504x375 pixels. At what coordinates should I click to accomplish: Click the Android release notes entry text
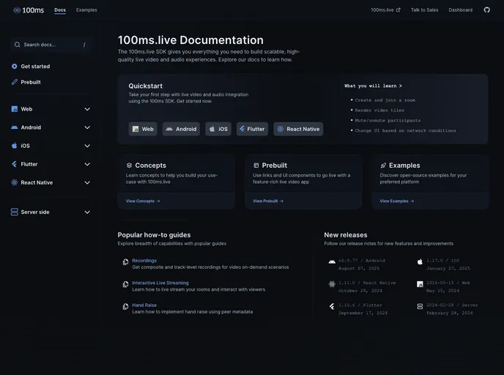pyautogui.click(x=361, y=264)
